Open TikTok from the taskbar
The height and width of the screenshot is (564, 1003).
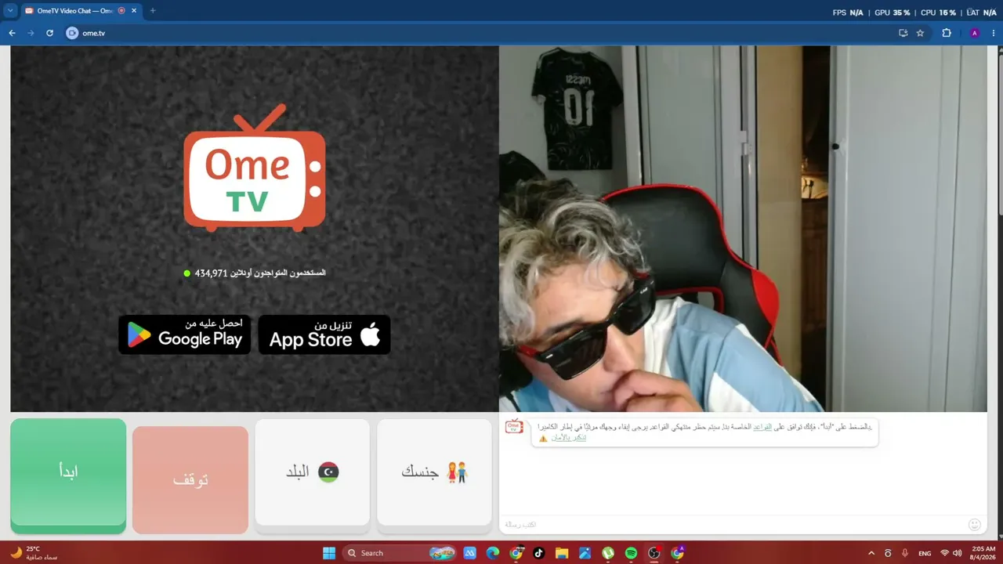coord(538,553)
